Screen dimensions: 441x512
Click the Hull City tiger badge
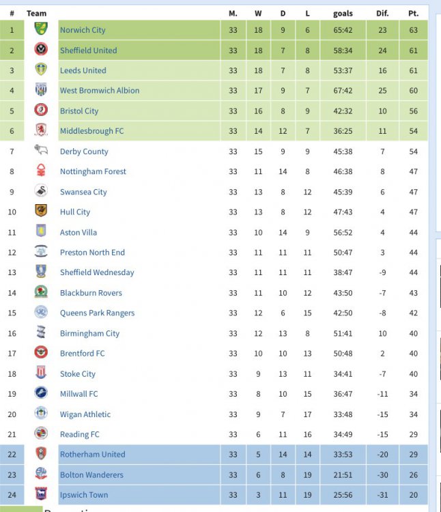tap(41, 212)
